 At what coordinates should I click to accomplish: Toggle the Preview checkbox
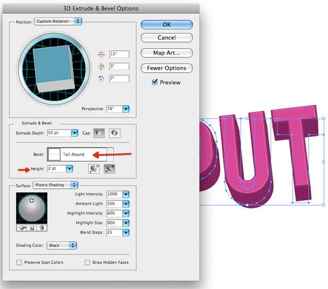pos(155,82)
